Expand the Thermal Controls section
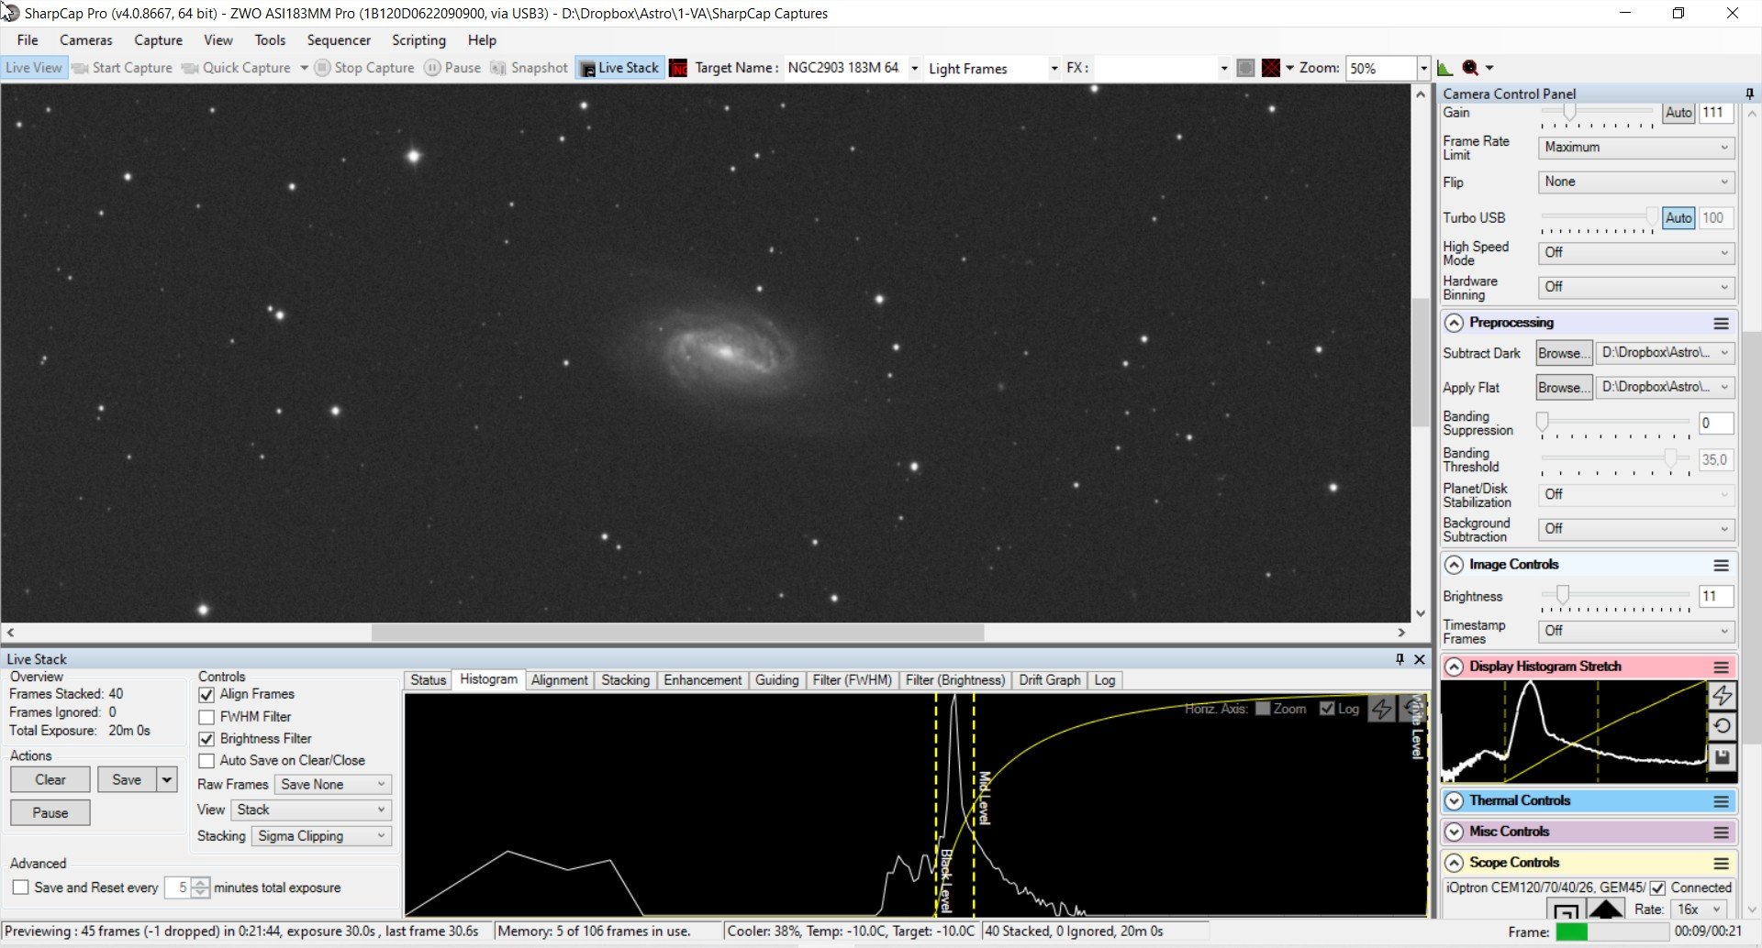 (1454, 801)
